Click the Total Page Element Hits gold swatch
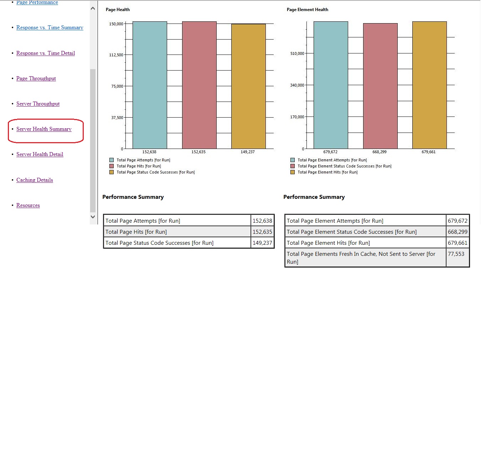Viewport: 485px width, 450px height. 293,172
